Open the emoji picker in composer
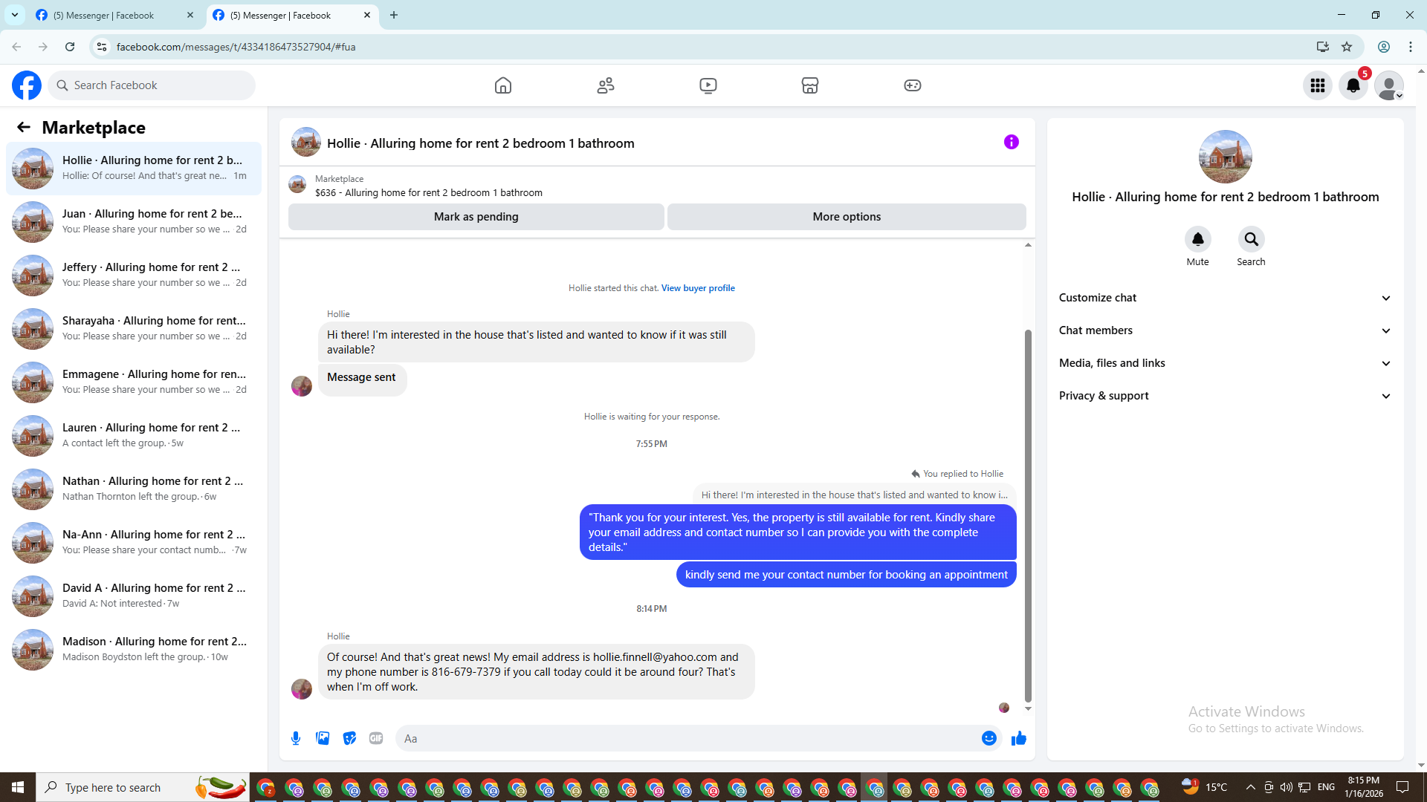This screenshot has height=802, width=1427. [x=988, y=738]
